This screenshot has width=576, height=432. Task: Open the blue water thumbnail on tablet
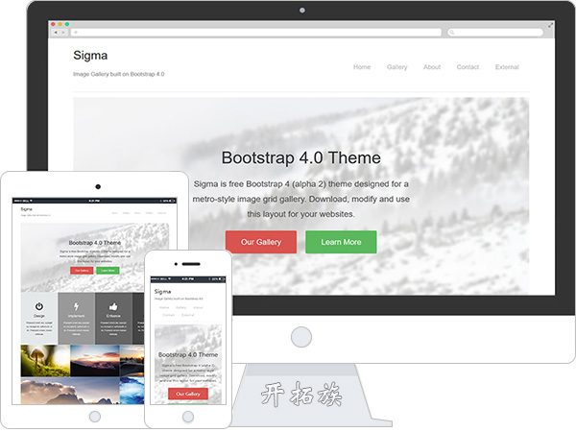tap(132, 391)
